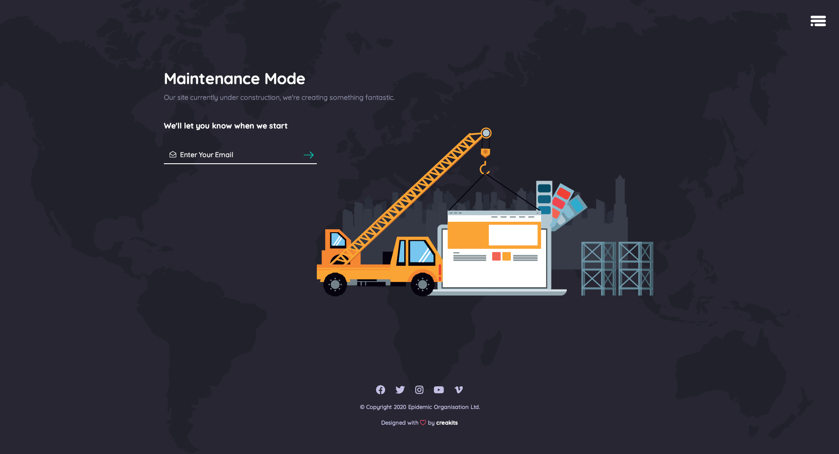Viewport: 839px width, 454px height.
Task: Open the hamburger menu icon
Action: [x=818, y=21]
